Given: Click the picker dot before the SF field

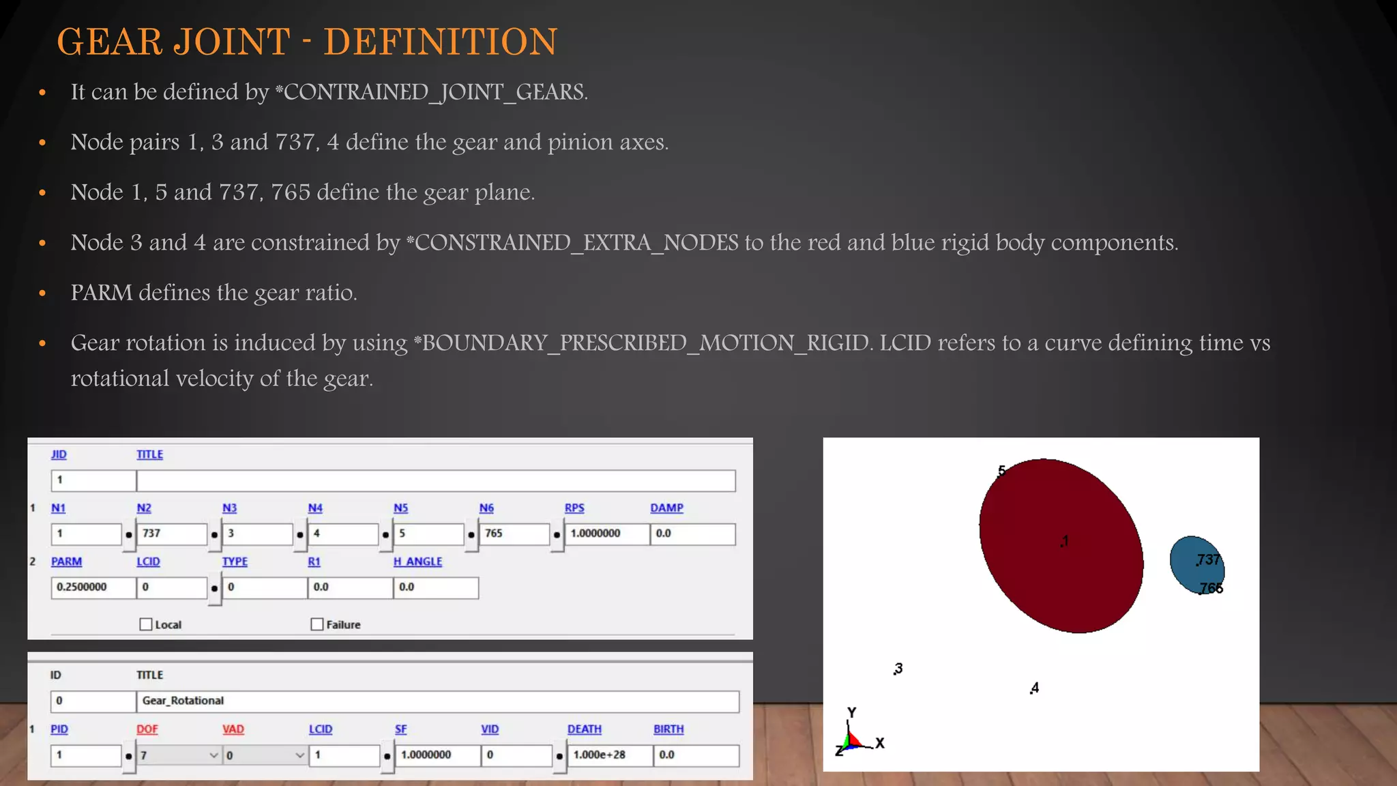Looking at the screenshot, I should [387, 756].
